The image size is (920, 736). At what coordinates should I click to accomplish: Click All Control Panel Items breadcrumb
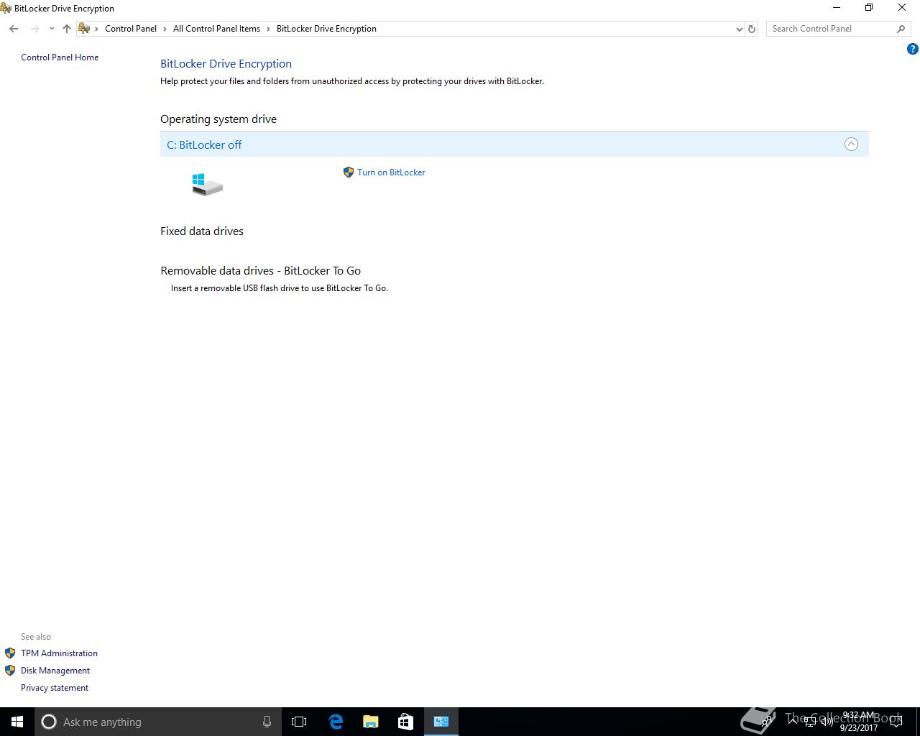click(x=216, y=29)
